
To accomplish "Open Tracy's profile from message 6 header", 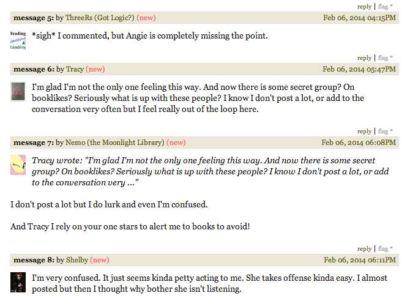I will tap(75, 69).
